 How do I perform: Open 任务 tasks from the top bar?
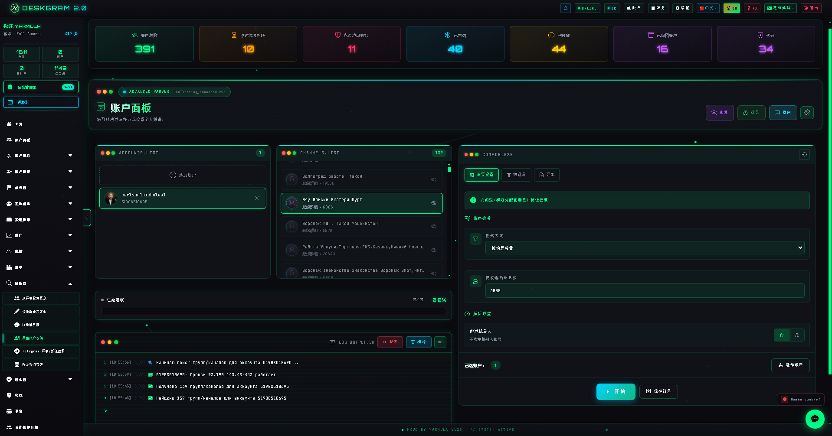658,8
